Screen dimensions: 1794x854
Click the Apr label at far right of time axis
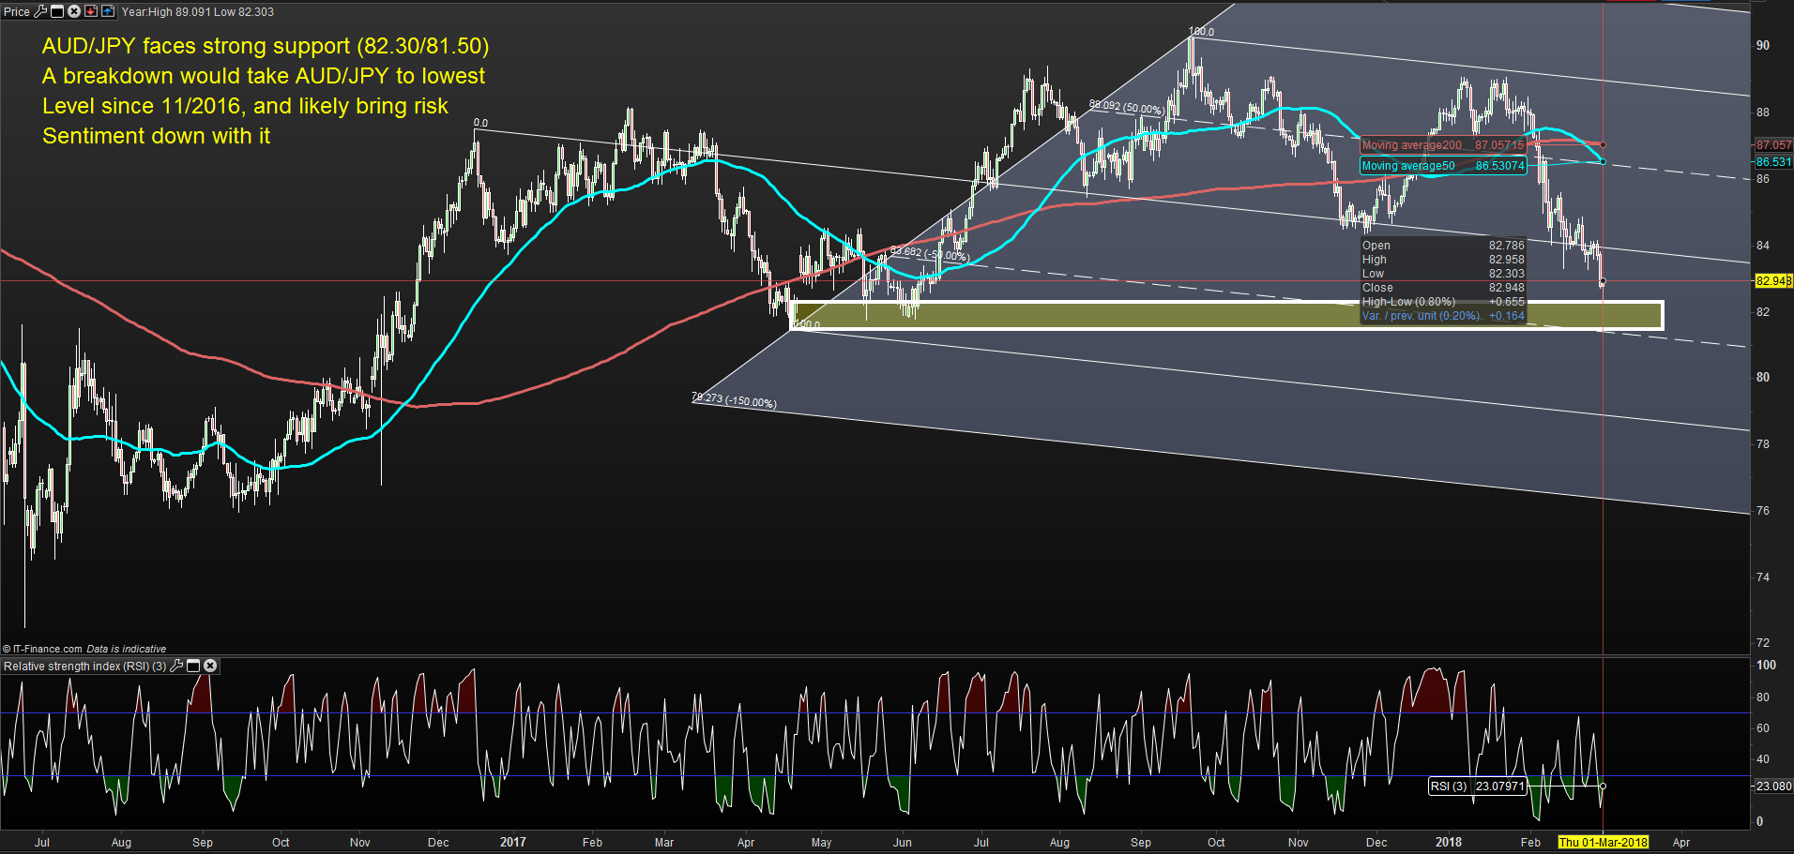1681,842
